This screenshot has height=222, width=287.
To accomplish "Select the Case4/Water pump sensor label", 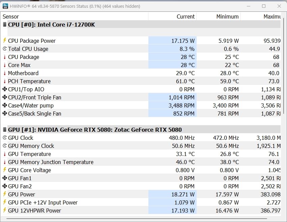I will (31, 105).
